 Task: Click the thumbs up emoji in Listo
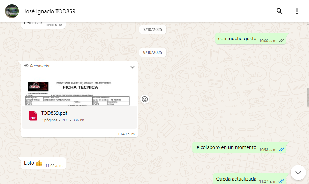(39, 163)
